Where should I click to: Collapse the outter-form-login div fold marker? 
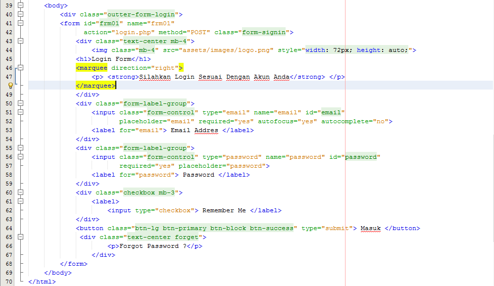point(20,14)
